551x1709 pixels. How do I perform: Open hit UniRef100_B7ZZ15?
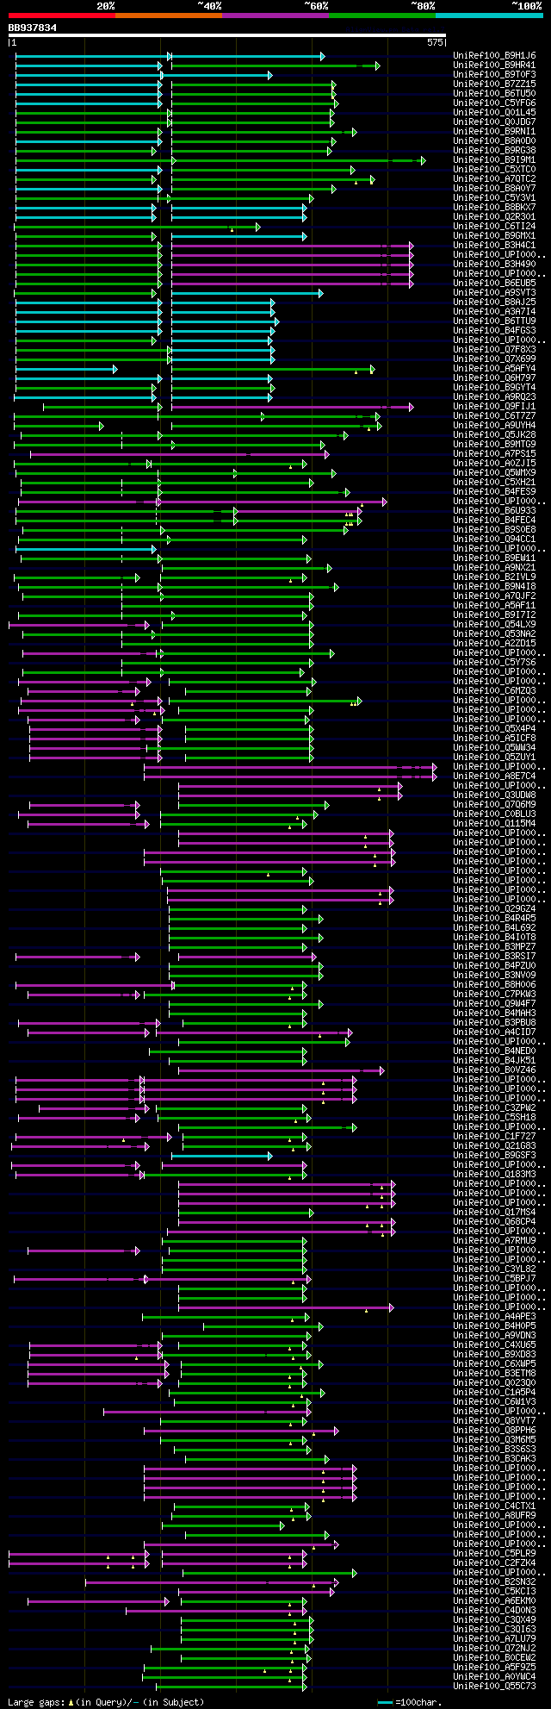[x=494, y=84]
